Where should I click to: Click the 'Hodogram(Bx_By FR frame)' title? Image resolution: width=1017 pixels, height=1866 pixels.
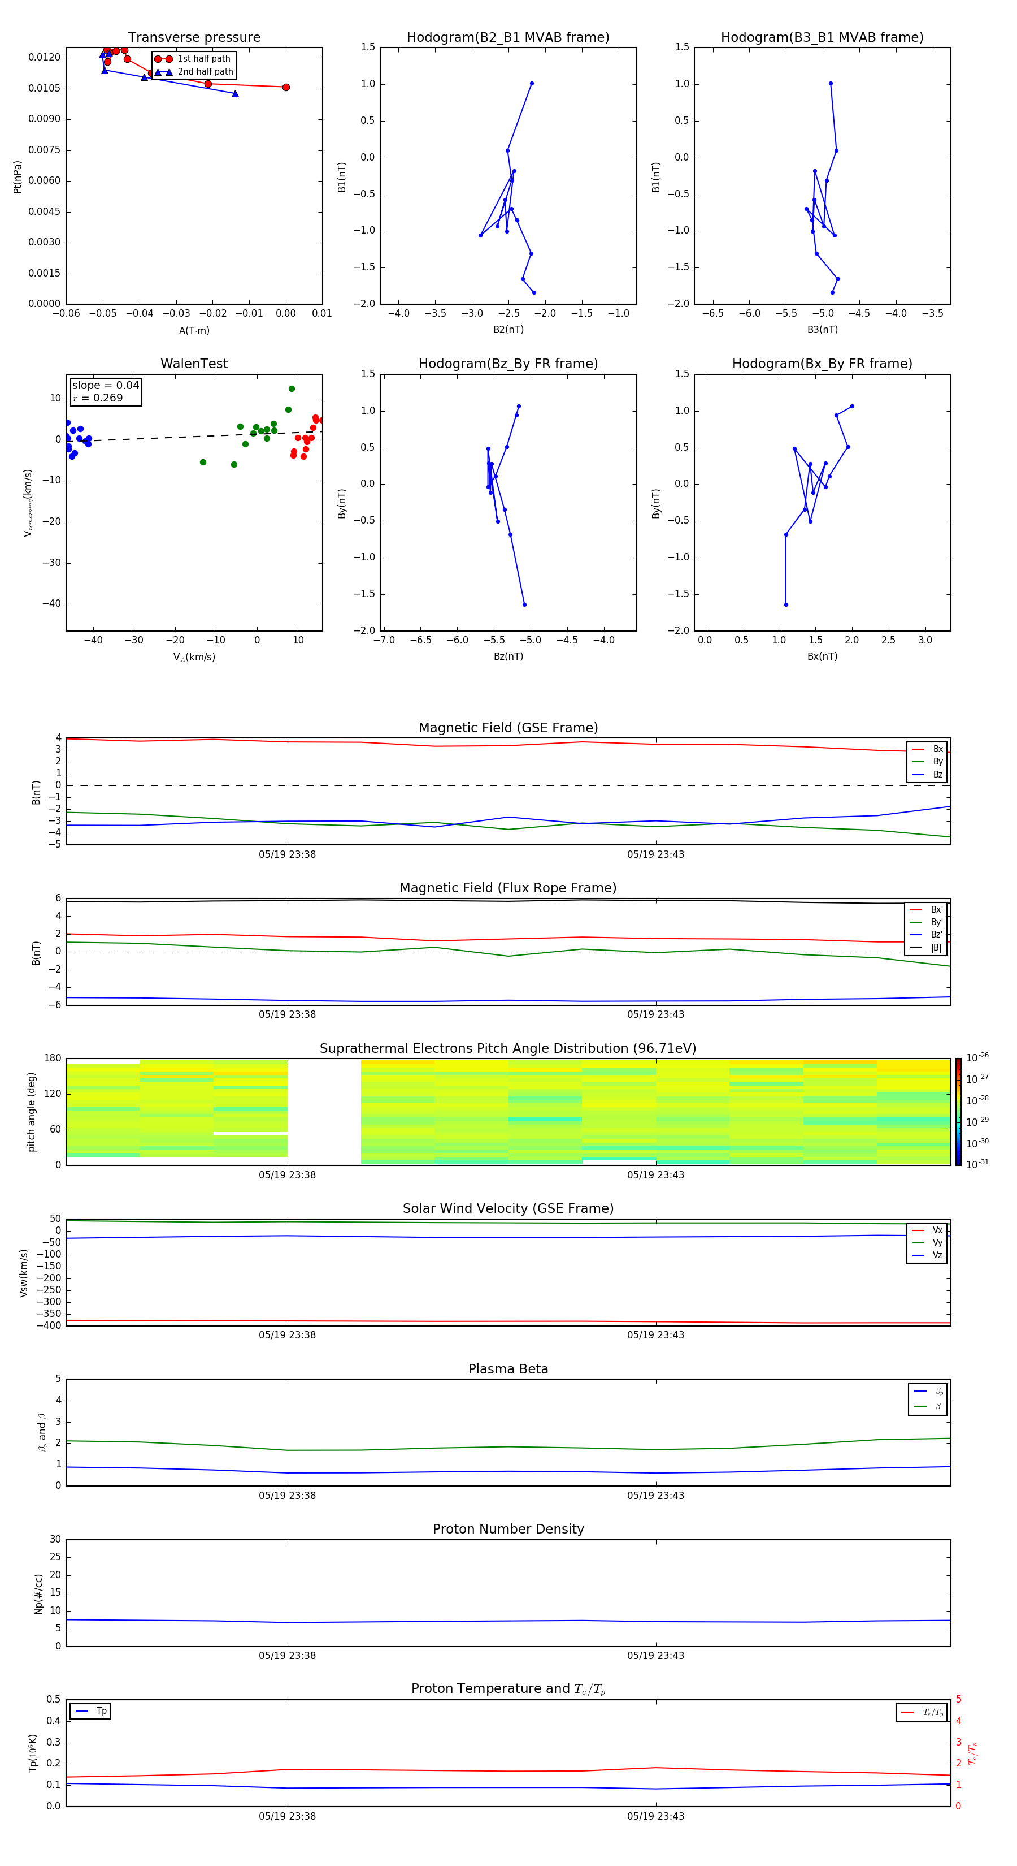click(822, 364)
